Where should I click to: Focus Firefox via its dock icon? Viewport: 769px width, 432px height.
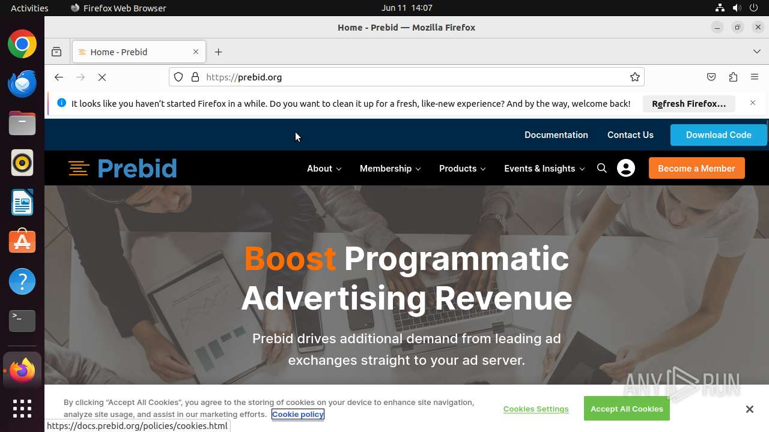[22, 370]
